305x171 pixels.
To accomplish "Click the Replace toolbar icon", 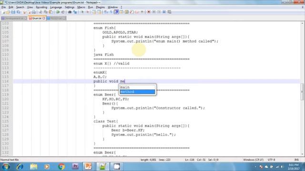I will coord(75,12).
